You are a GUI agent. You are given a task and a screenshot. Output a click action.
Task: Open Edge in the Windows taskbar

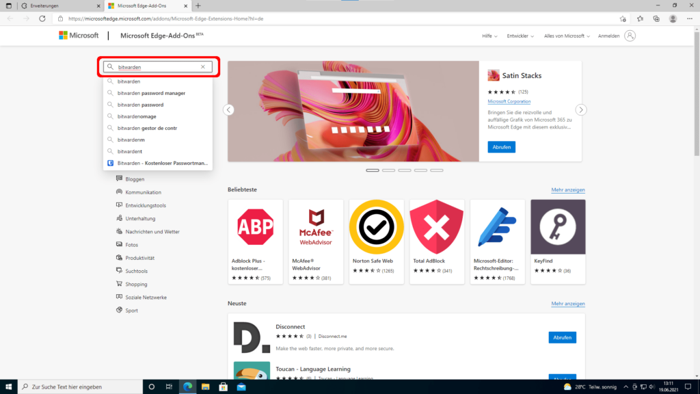click(x=187, y=386)
